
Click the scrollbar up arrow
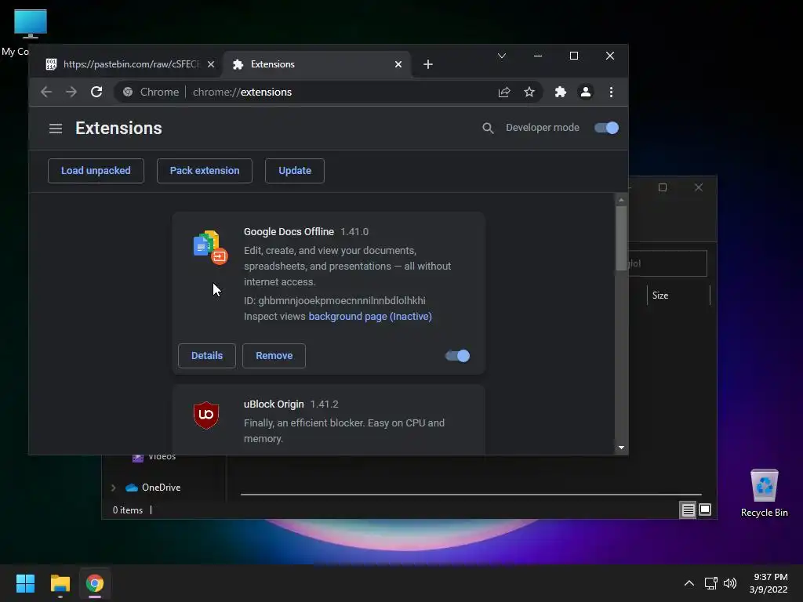click(621, 200)
